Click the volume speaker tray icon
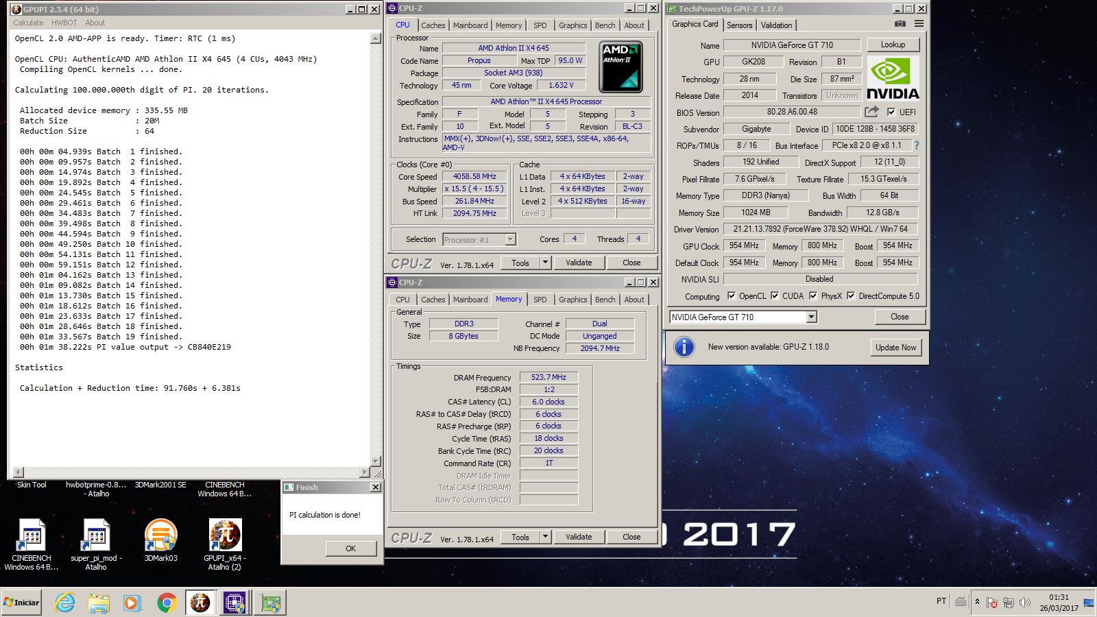Image resolution: width=1097 pixels, height=617 pixels. pos(1024,603)
